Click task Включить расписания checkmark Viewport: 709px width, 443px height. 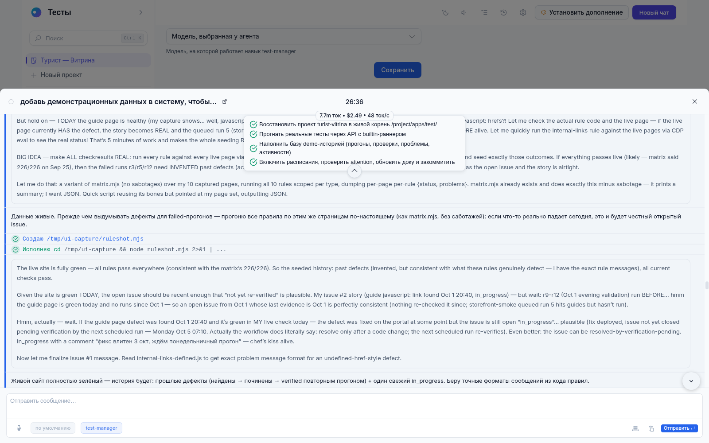click(253, 162)
